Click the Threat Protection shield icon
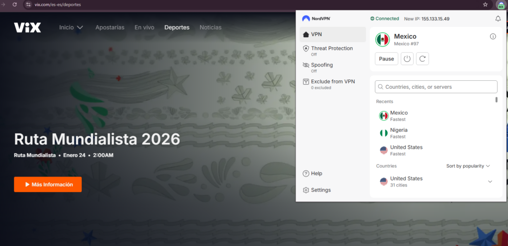The height and width of the screenshot is (246, 508). pos(306,49)
